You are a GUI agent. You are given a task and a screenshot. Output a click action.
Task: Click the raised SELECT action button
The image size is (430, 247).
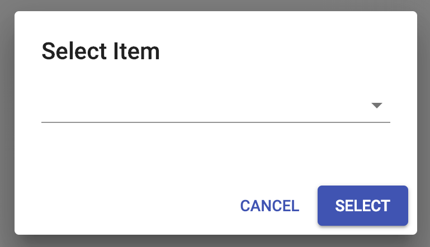point(362,206)
